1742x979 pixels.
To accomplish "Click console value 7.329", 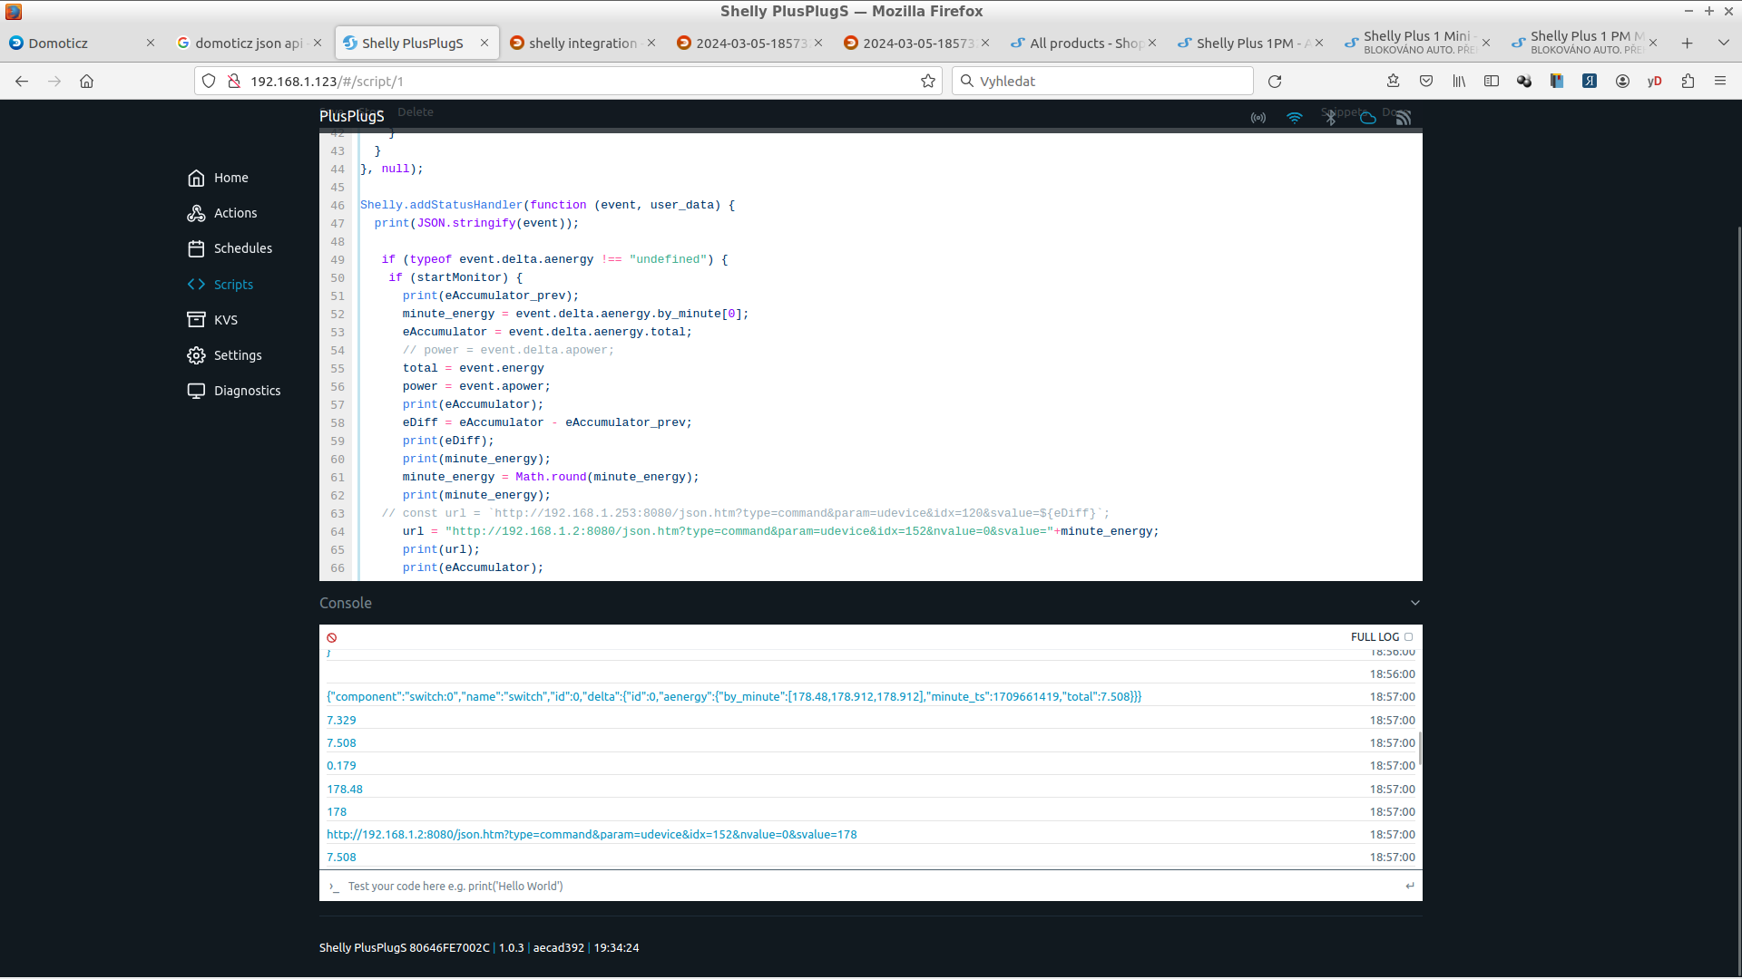I will click(341, 721).
